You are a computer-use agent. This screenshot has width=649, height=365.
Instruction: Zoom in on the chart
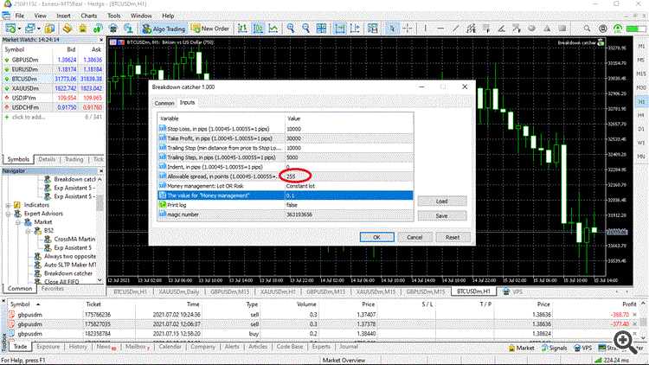coord(291,29)
